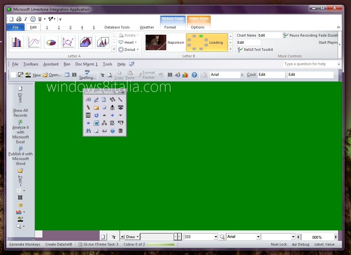This screenshot has height=255, width=351.
Task: Click the microphone icon in floating palette
Action: [x=96, y=100]
